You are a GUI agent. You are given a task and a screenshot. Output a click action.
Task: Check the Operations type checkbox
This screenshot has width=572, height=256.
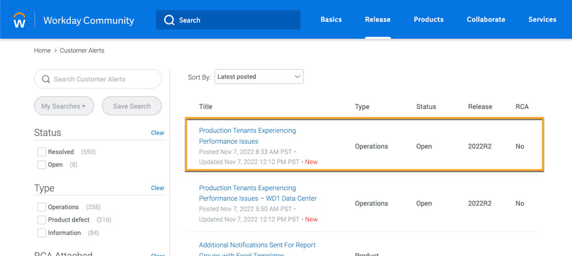42,207
